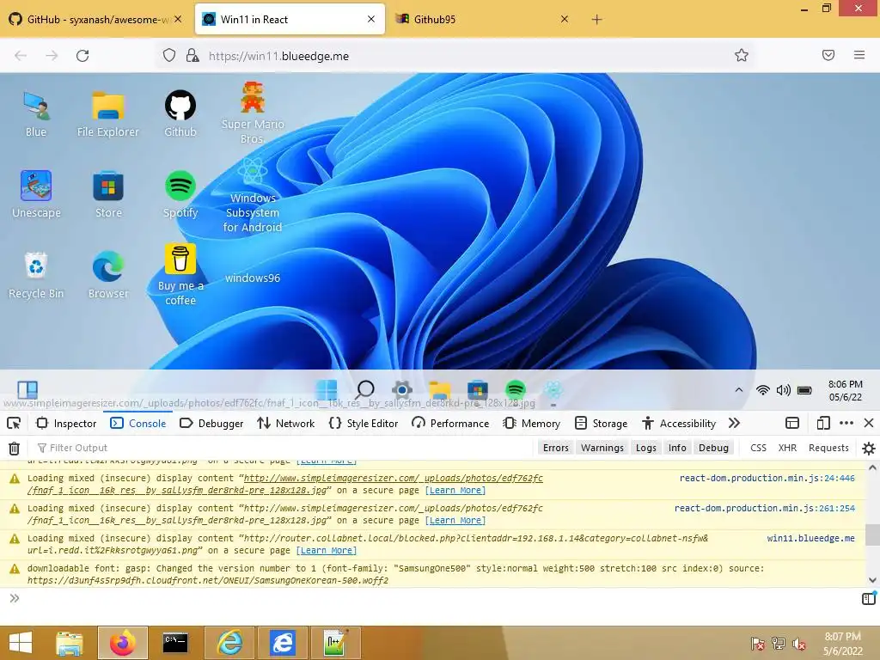This screenshot has height=660, width=880.
Task: Open File Explorer desktop icon
Action: click(x=107, y=114)
